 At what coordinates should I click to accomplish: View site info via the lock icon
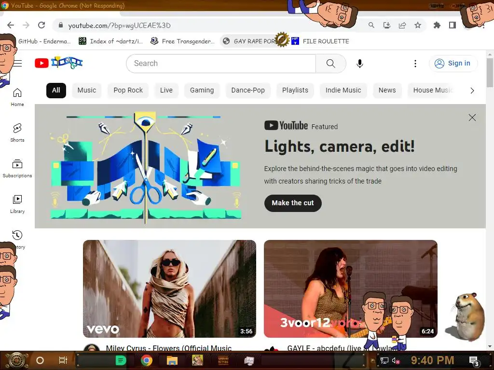[x=61, y=25]
